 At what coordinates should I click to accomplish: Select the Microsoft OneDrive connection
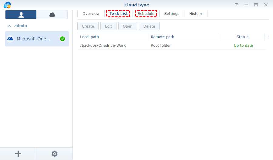click(37, 39)
